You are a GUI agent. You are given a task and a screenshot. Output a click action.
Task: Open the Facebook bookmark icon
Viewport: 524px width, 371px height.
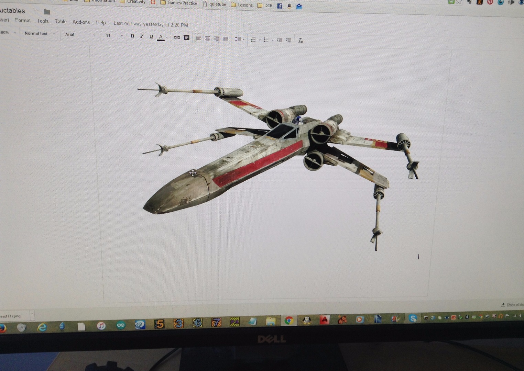point(280,6)
